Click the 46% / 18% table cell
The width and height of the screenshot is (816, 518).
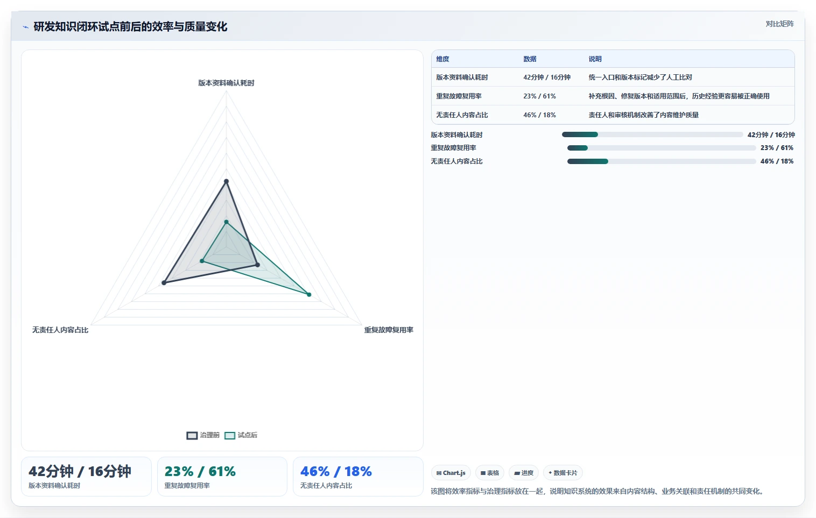[539, 115]
